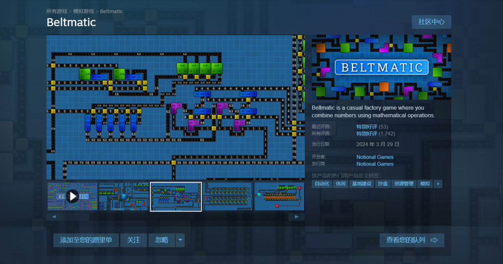Screen dimensions: 503x264
Task: Open 查看您的队列 queue button
Action: tap(412, 240)
